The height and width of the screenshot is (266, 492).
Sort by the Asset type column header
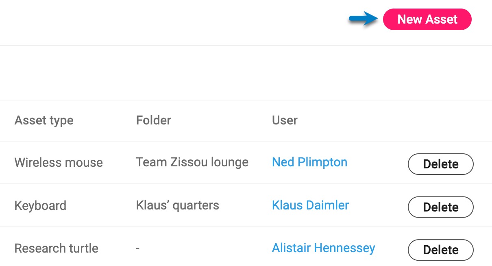tap(44, 120)
